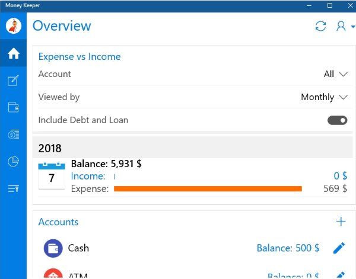Click the Cash account wallet icon
Screen dimensions: 356x279
coord(53,248)
